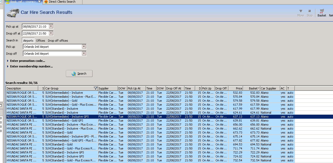Click the car icon beside the title
Screen dimensions: 333x163
[x=13, y=12]
